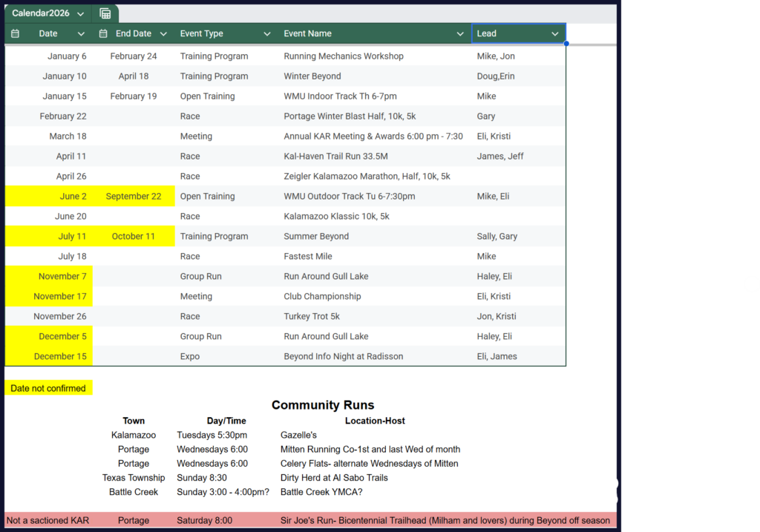Screen dimensions: 760x532
Task: Click the Lead column dropdown arrow
Action: pos(554,33)
